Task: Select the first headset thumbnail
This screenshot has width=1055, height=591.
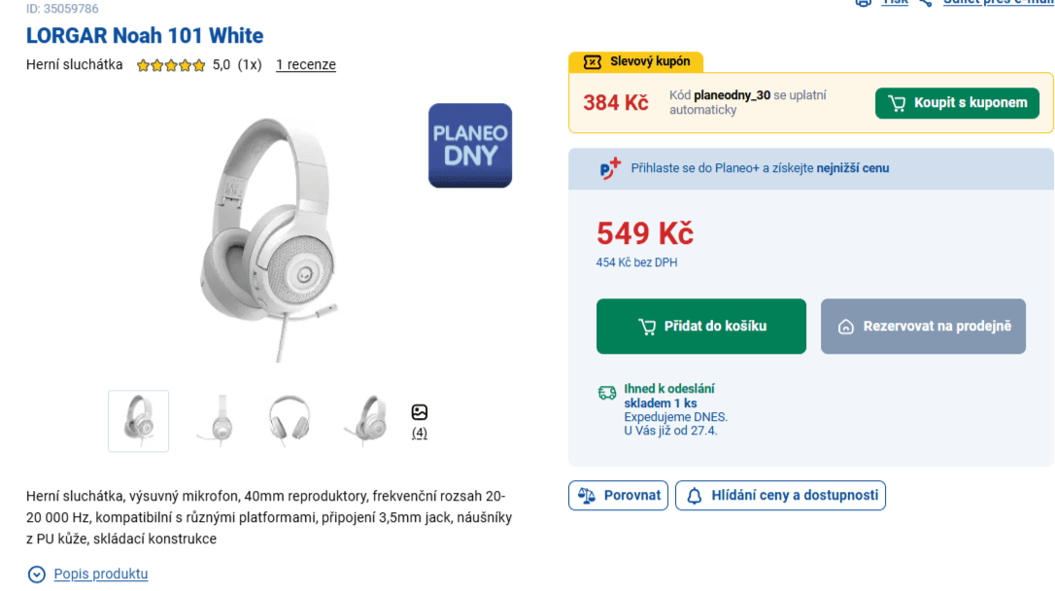Action: (138, 421)
